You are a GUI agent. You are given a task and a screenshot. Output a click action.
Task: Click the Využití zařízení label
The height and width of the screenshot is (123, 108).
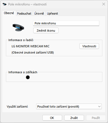[17, 107]
